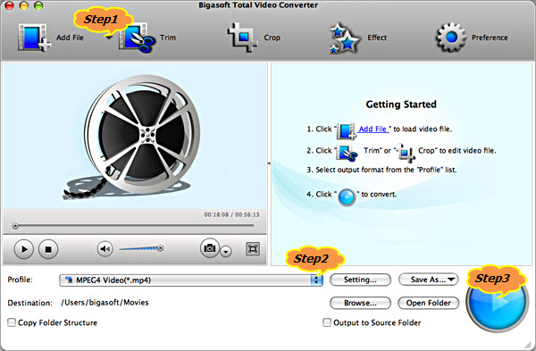The width and height of the screenshot is (536, 351).
Task: Click Crop icon in Getting Started step 2
Action: click(x=406, y=153)
